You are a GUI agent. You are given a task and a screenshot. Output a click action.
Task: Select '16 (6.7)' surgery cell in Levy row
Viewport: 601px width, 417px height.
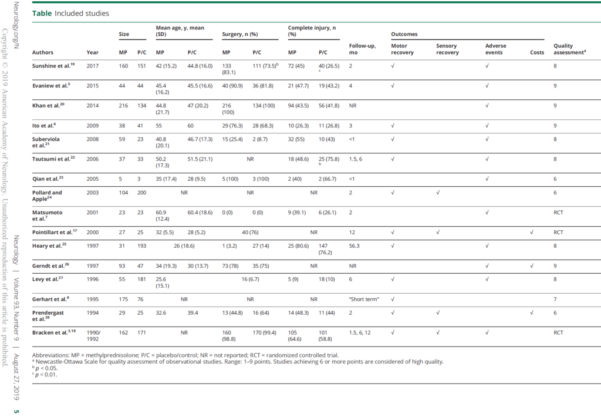(x=250, y=280)
